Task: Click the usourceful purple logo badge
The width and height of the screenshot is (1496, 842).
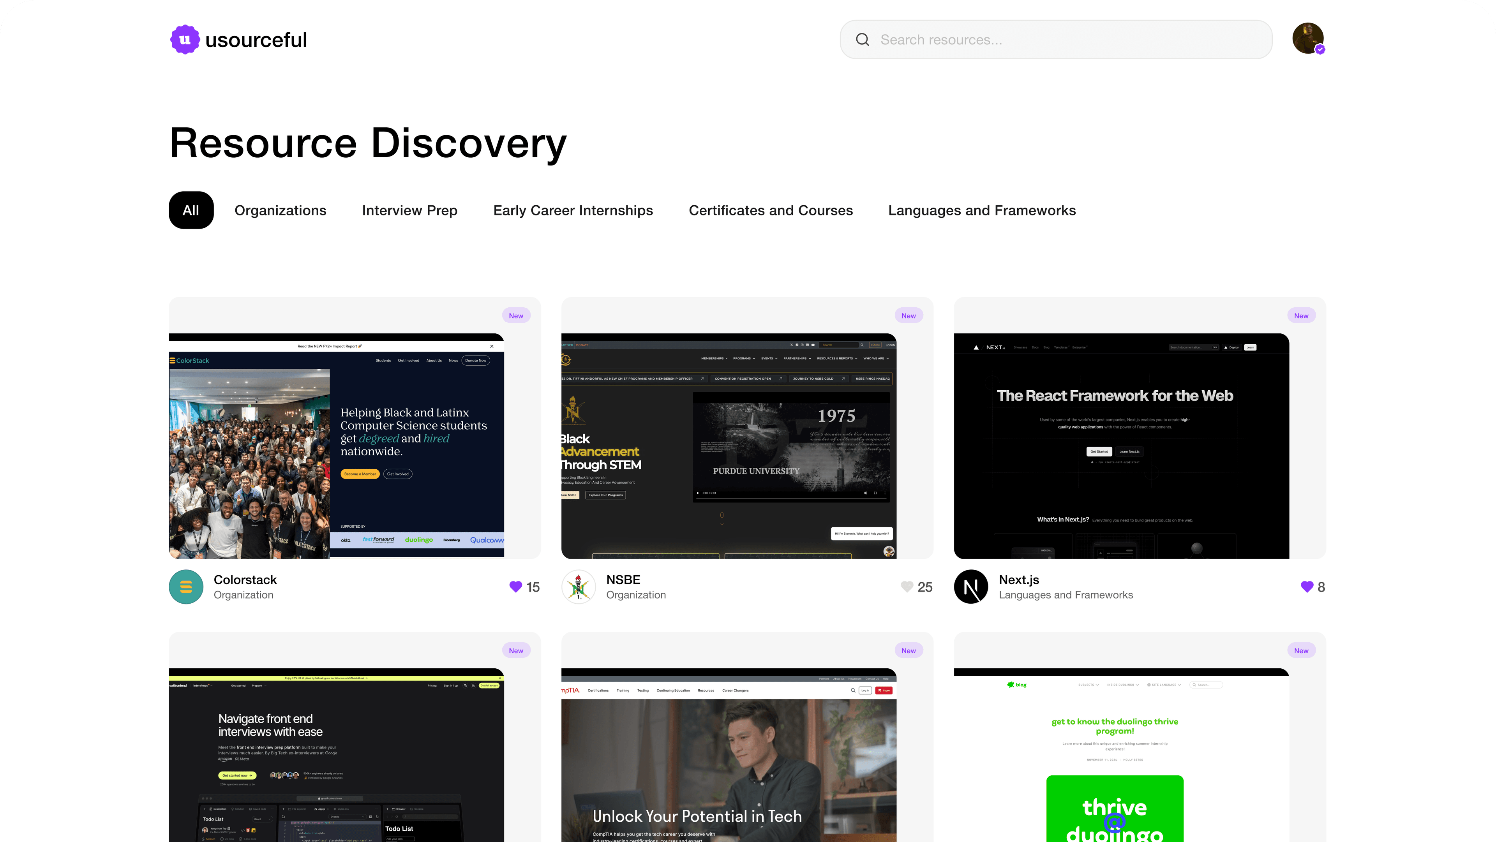Action: (185, 39)
